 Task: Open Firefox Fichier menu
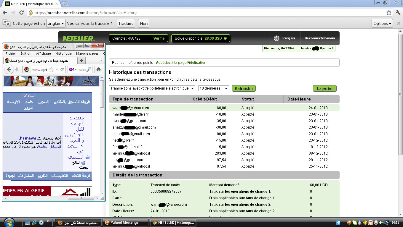tap(11, 53)
